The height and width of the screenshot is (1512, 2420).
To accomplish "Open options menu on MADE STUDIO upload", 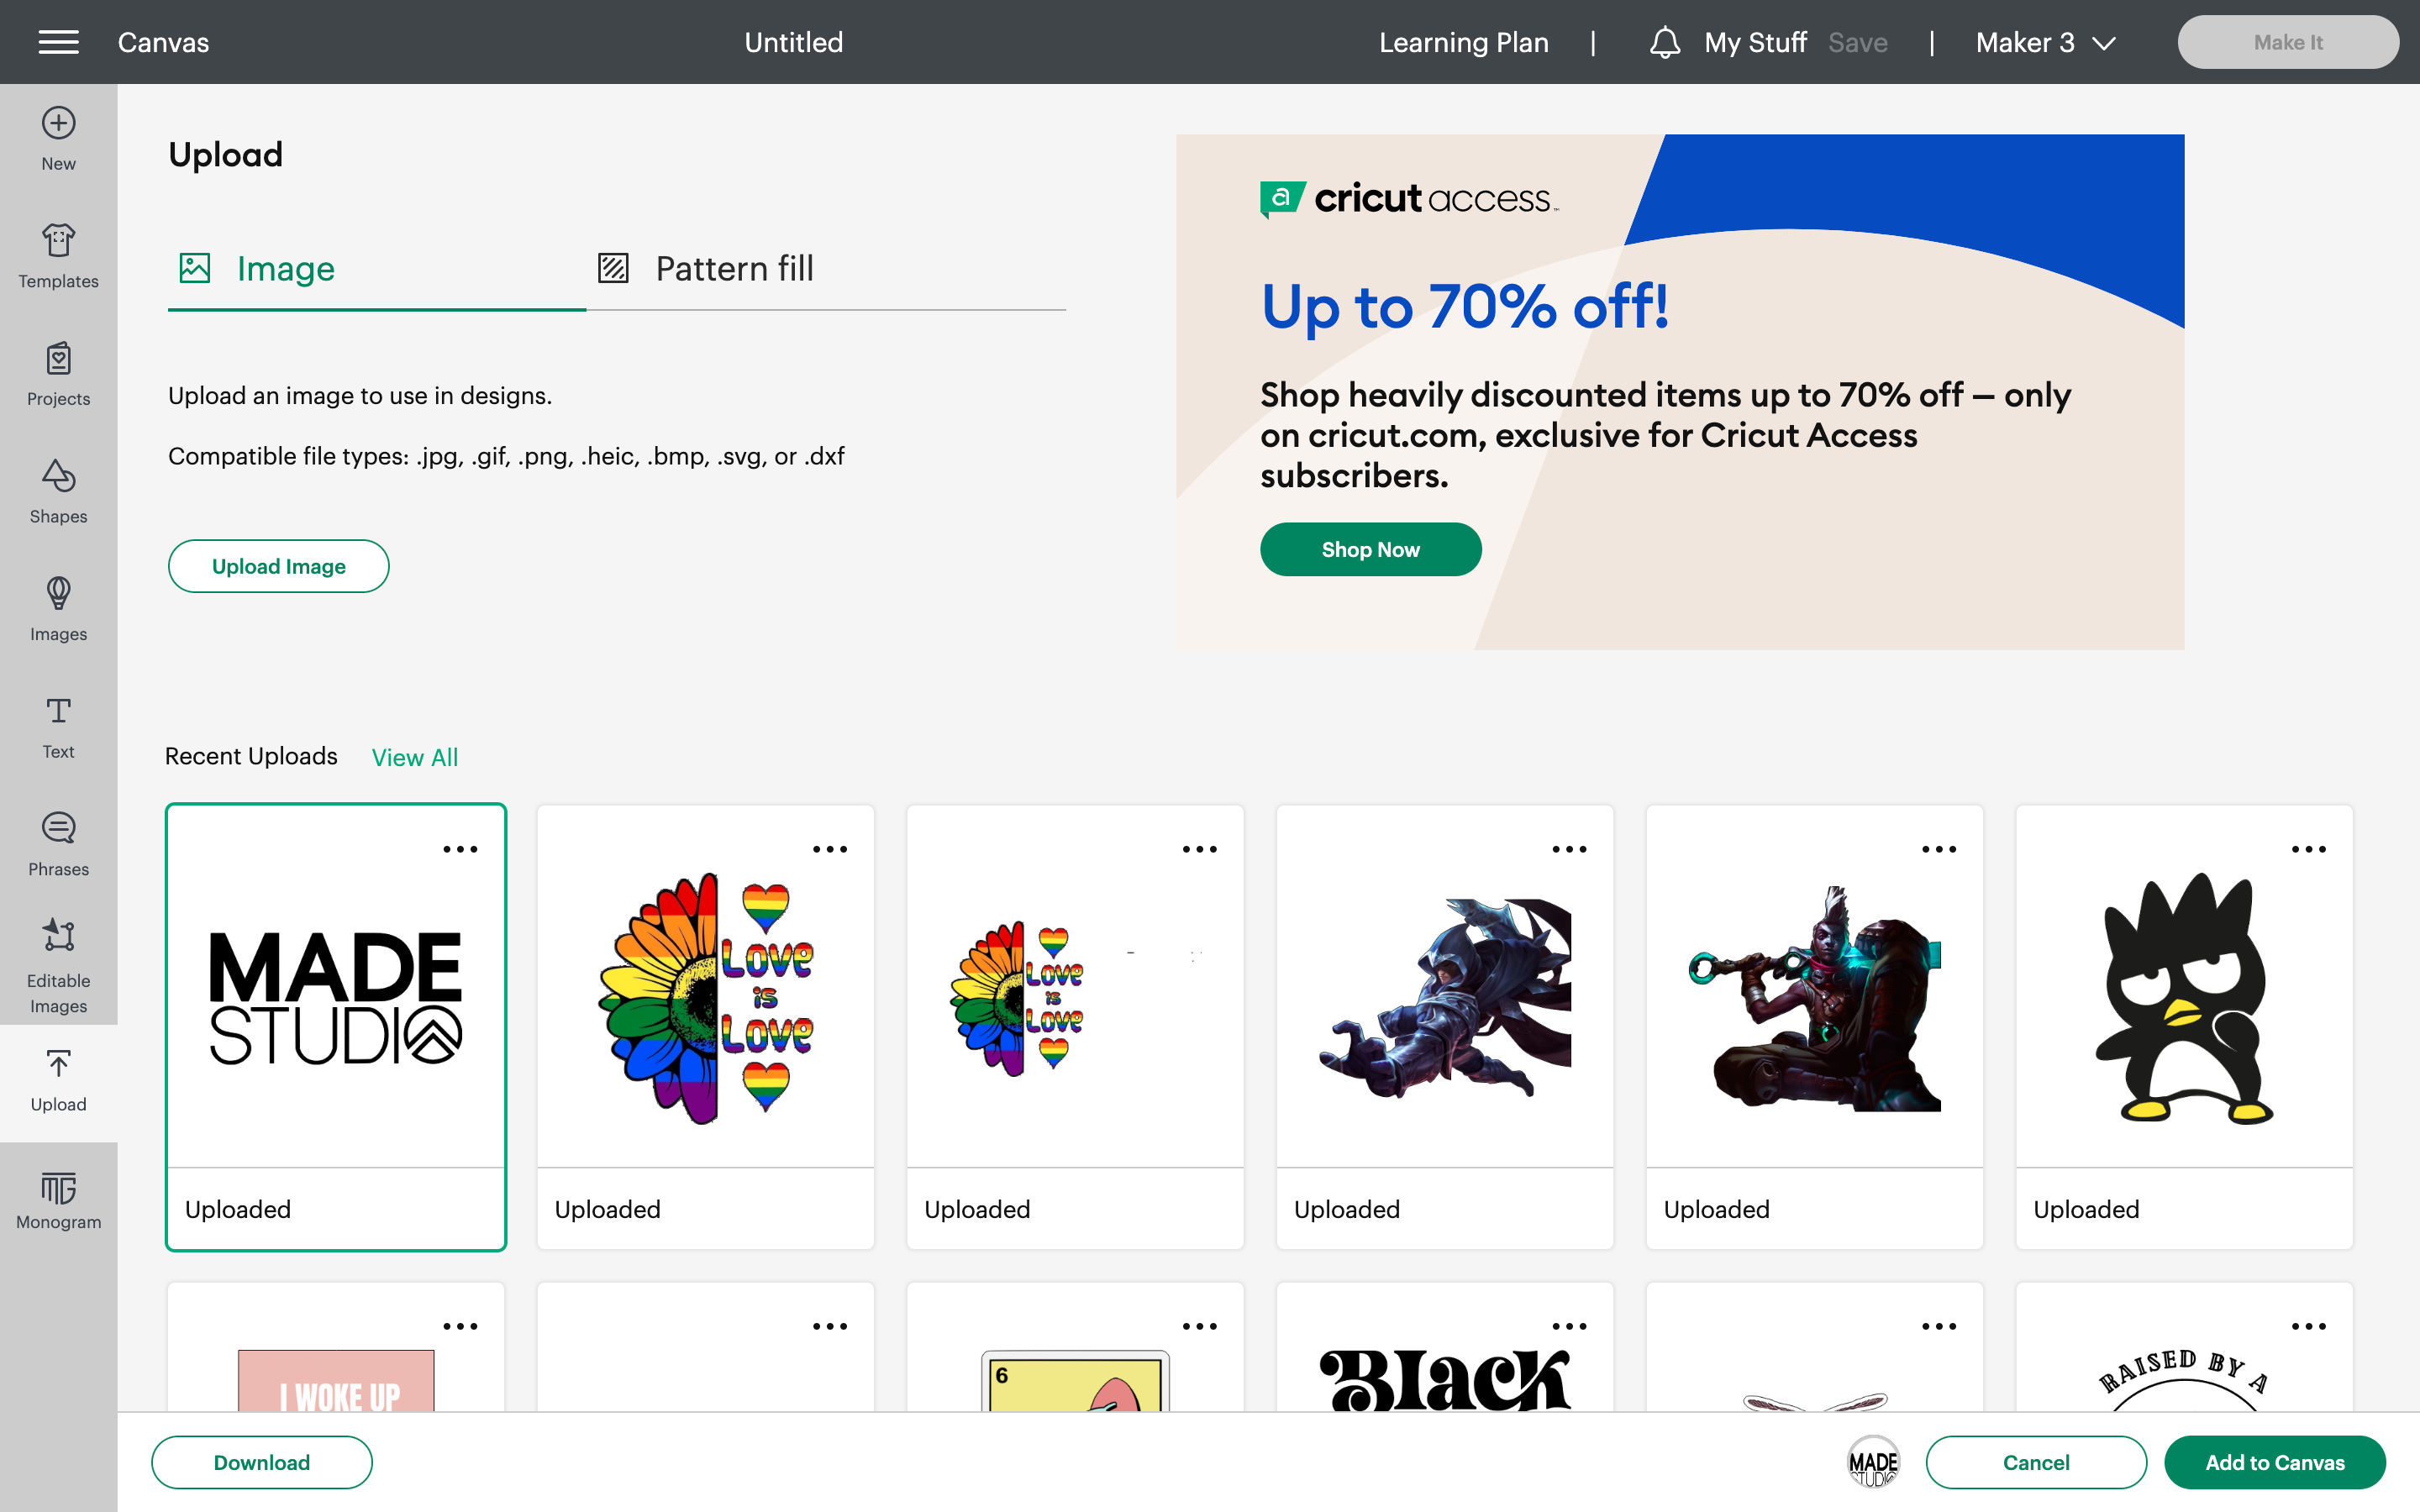I will pyautogui.click(x=460, y=849).
